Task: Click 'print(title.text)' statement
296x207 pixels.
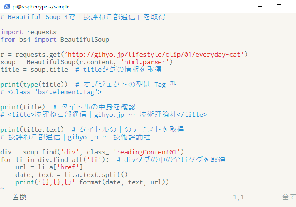Action: click(32, 130)
